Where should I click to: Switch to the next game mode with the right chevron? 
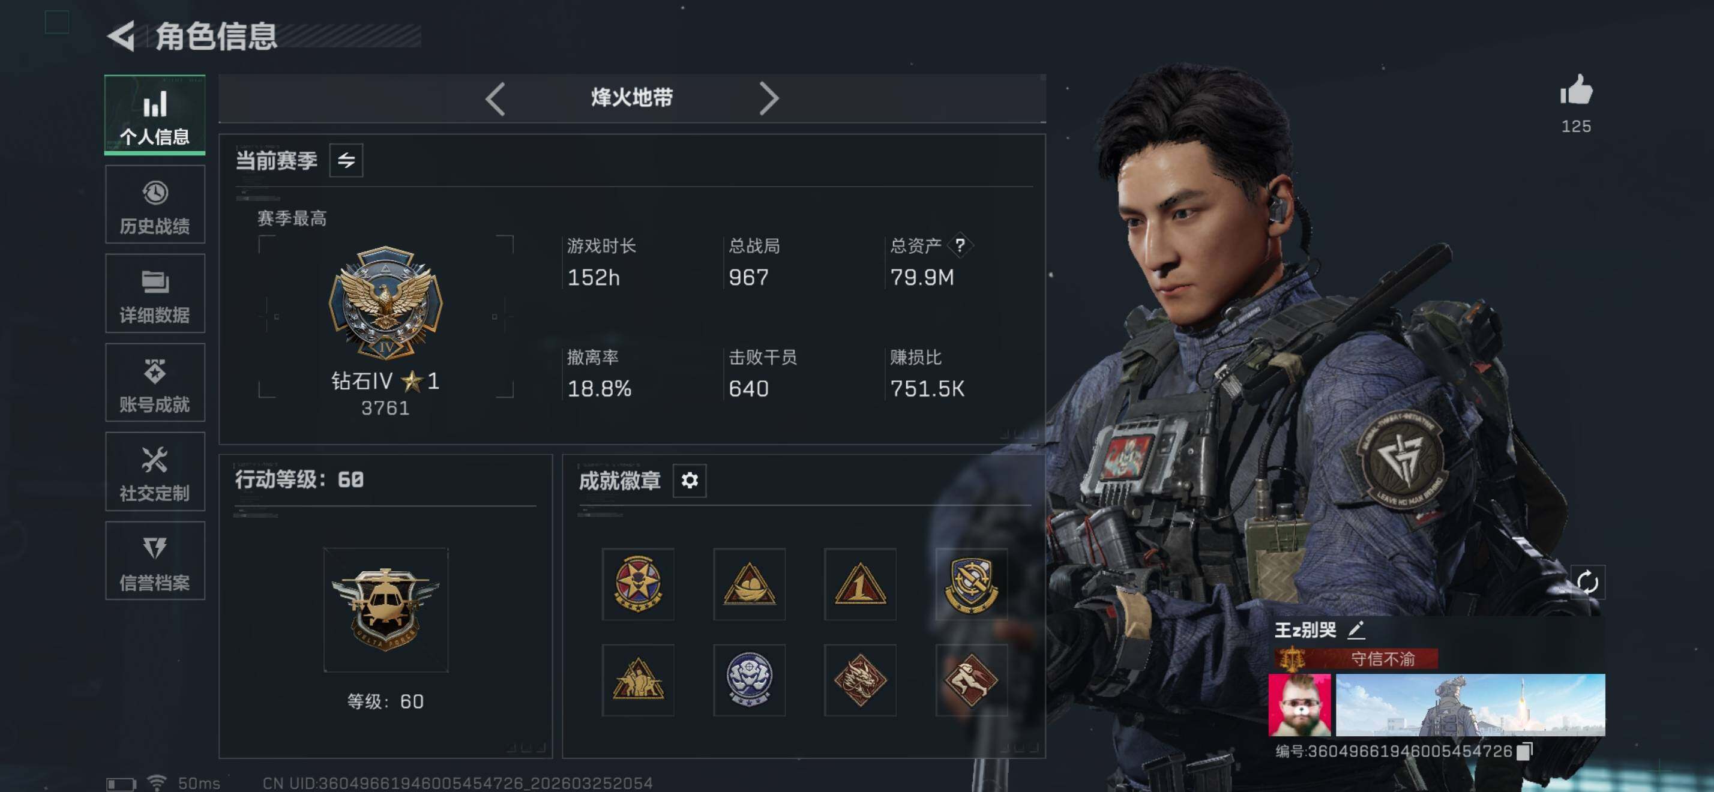click(x=769, y=99)
